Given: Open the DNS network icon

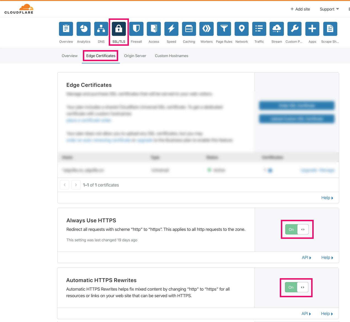Looking at the screenshot, I should point(101,29).
